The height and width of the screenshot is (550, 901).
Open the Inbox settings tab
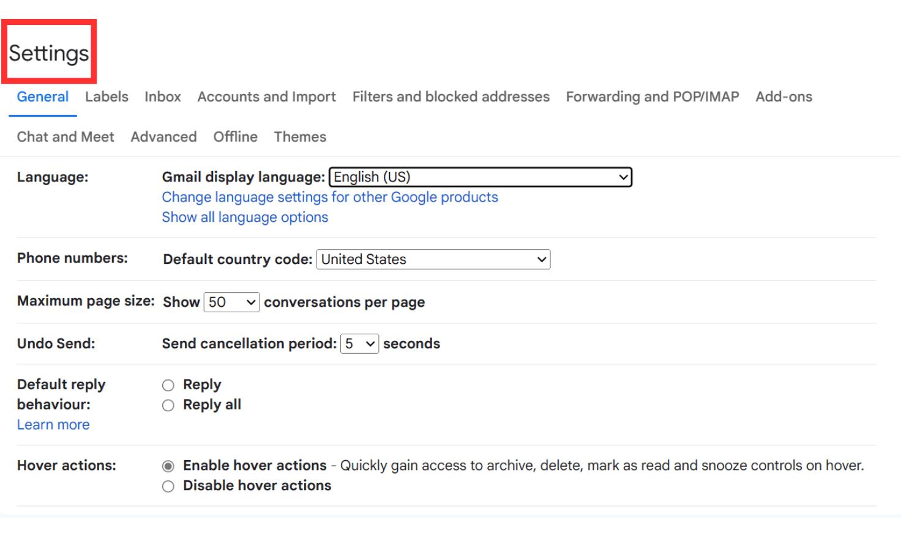162,97
